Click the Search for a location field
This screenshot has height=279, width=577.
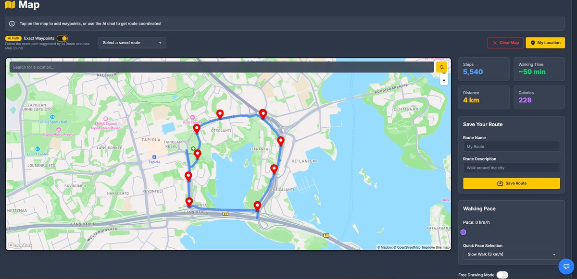coord(221,67)
